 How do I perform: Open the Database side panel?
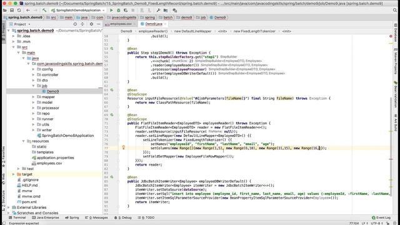[396, 33]
